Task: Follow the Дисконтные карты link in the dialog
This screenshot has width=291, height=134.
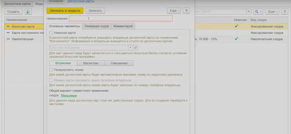Action: click(x=80, y=1)
